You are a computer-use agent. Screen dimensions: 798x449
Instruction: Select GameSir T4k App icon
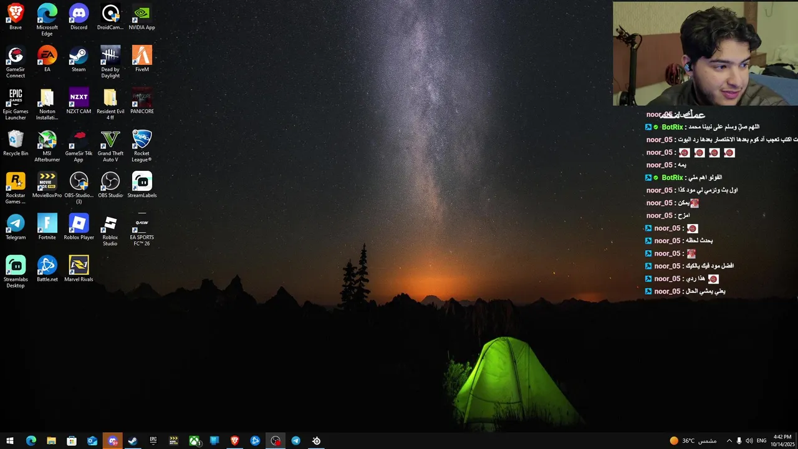79,146
